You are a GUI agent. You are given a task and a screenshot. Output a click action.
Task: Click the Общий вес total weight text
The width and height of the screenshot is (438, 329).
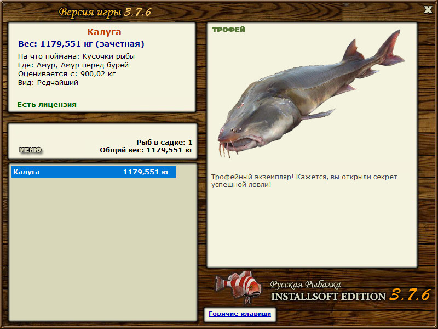pos(146,150)
